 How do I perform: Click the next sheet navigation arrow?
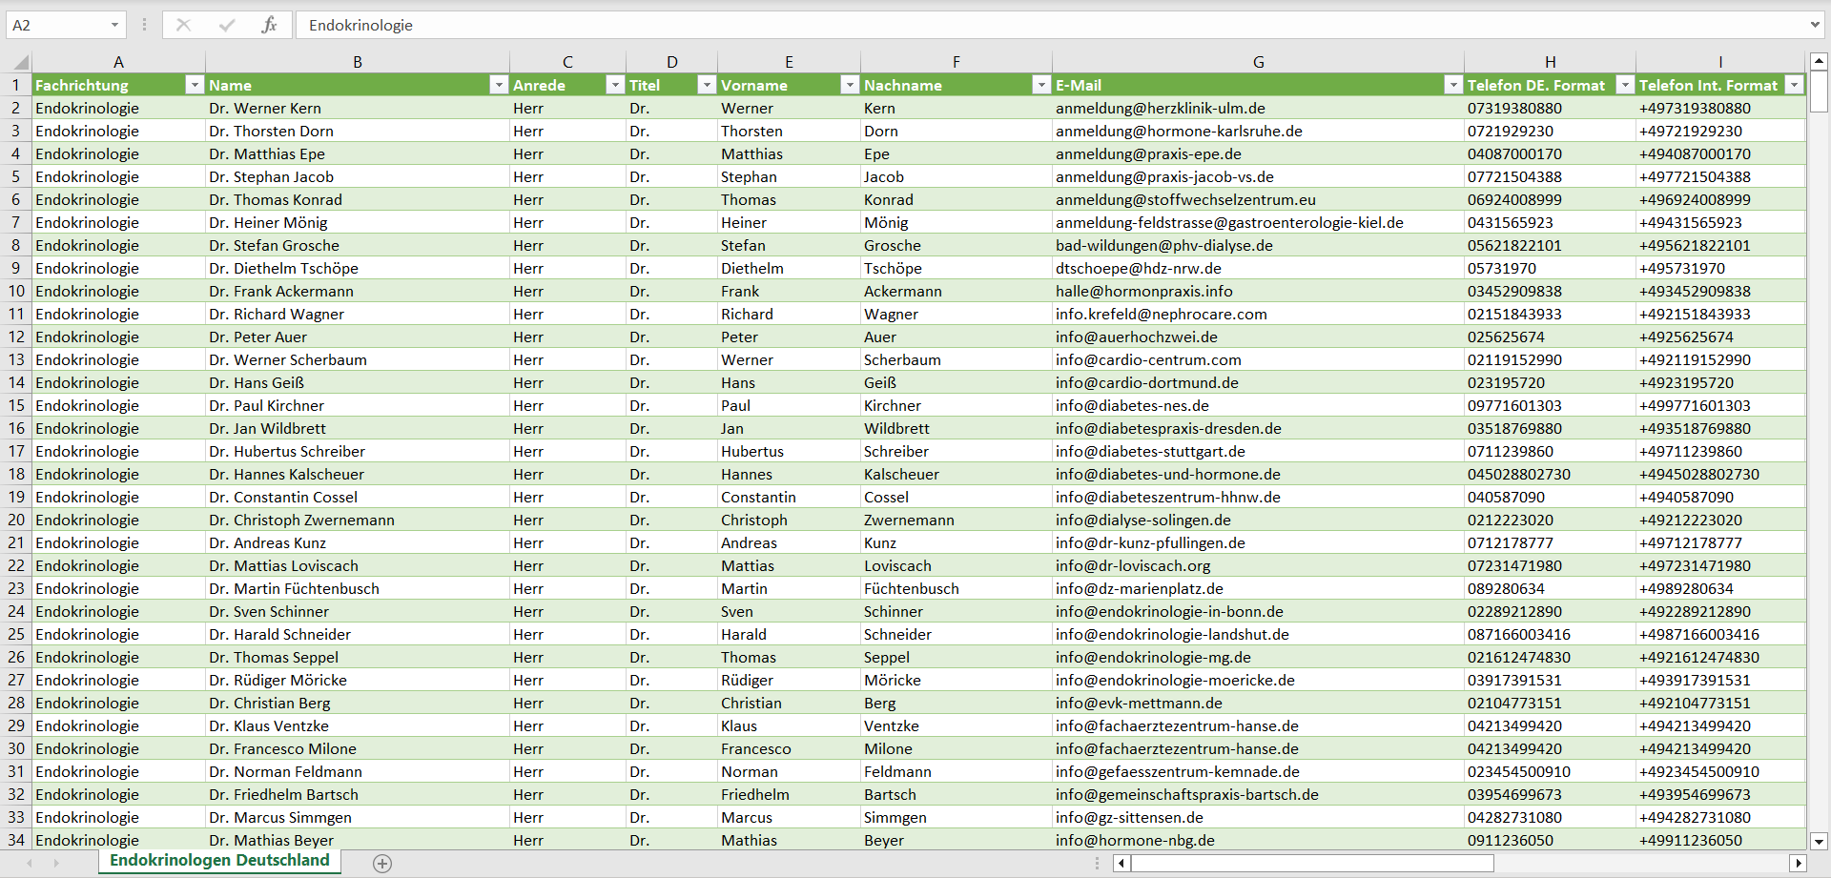[56, 863]
